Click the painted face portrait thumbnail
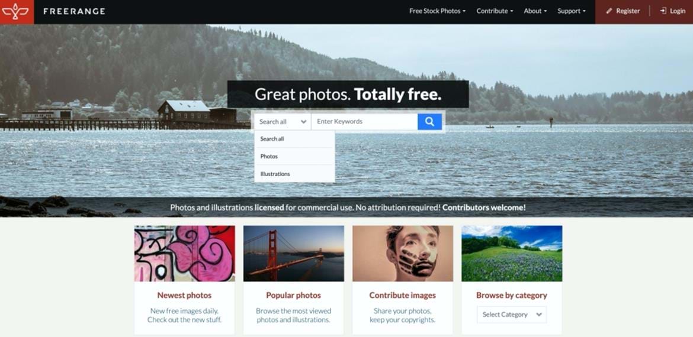The image size is (693, 337). coord(403,254)
